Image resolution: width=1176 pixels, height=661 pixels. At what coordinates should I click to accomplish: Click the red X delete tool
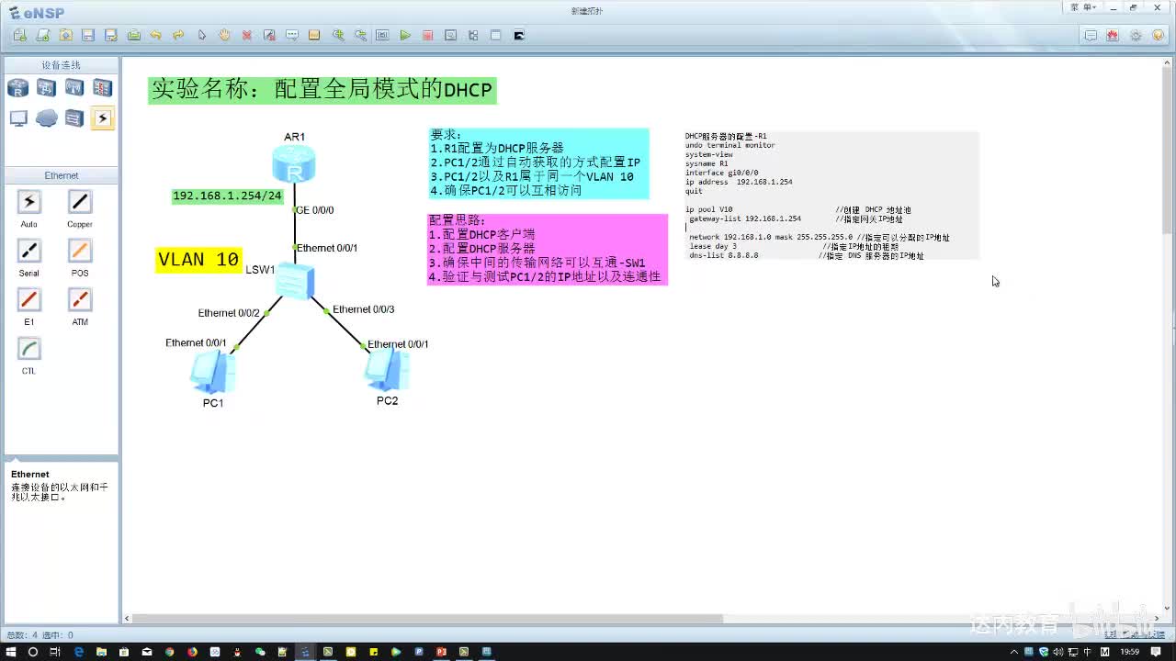[x=247, y=35]
